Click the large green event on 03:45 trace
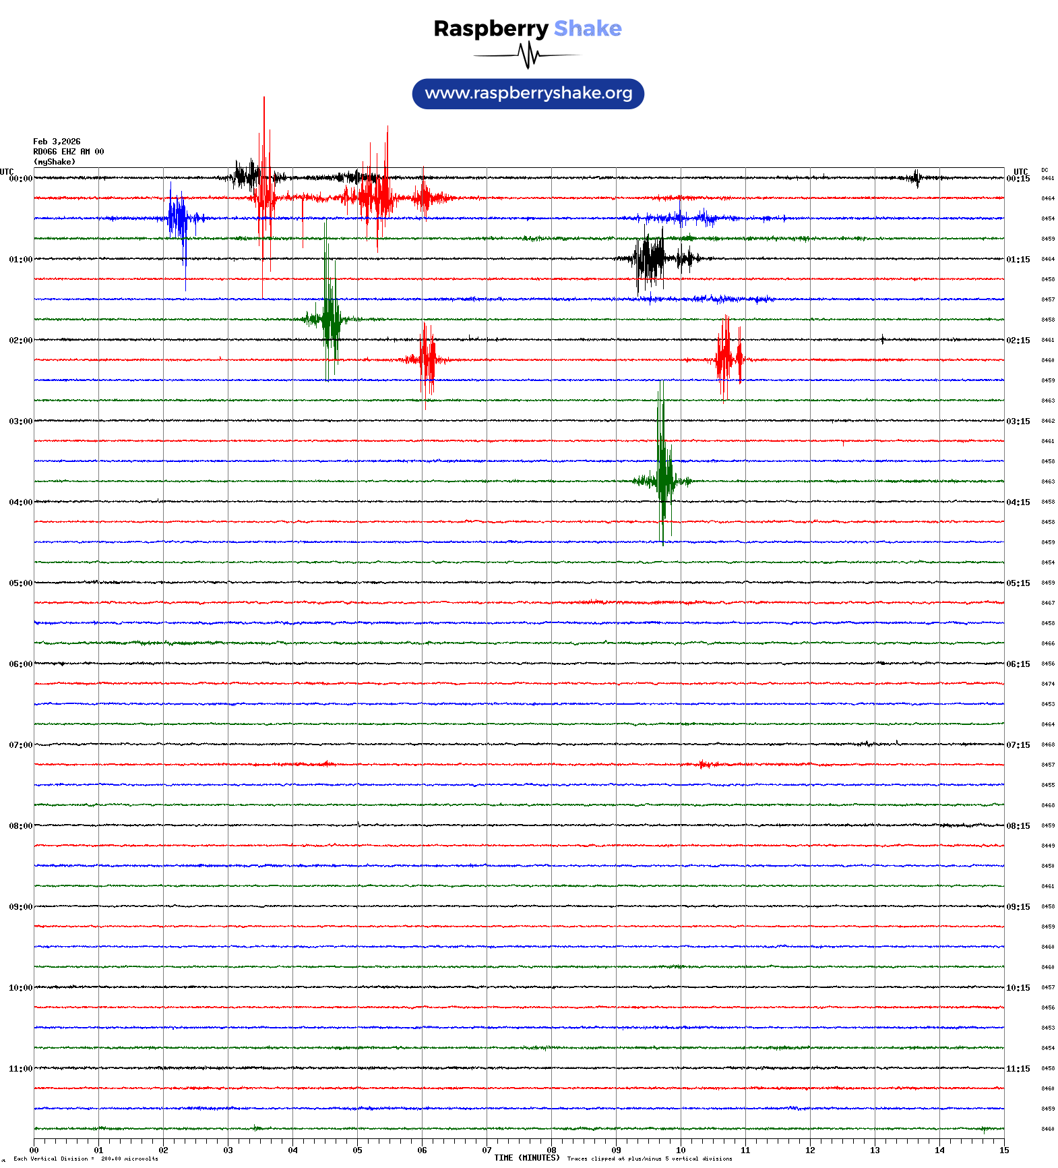The width and height of the screenshot is (1058, 1168). [663, 472]
